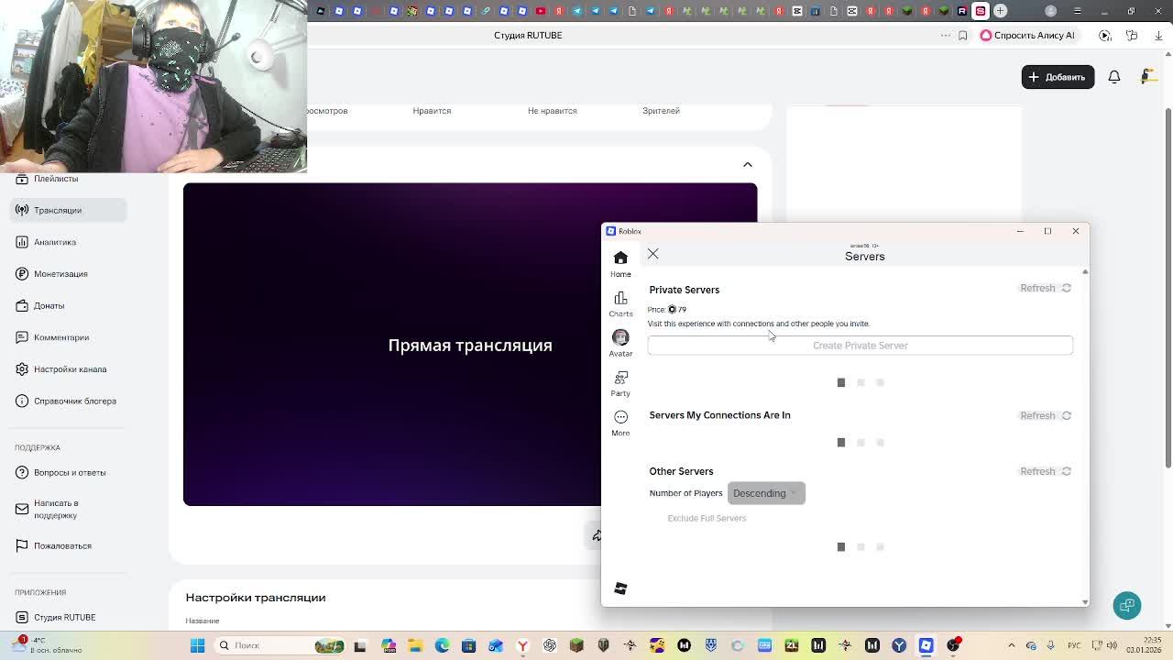The height and width of the screenshot is (660, 1173).
Task: Open a new browser tab
Action: [1001, 11]
